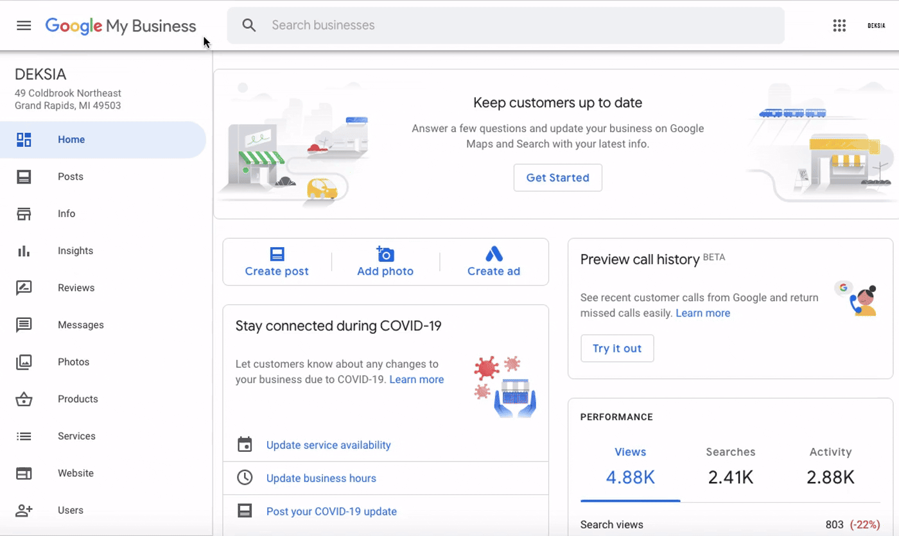
Task: Click the Create ad icon
Action: coord(494,254)
